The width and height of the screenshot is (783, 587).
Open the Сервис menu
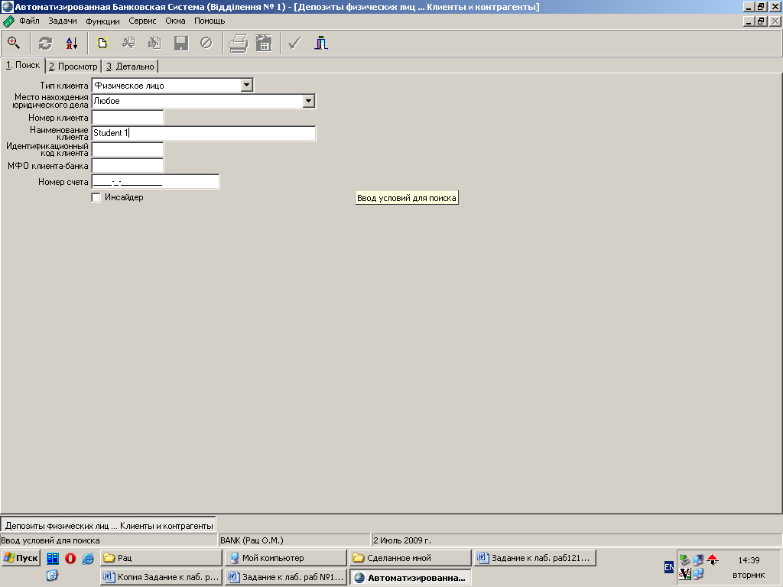(x=142, y=21)
